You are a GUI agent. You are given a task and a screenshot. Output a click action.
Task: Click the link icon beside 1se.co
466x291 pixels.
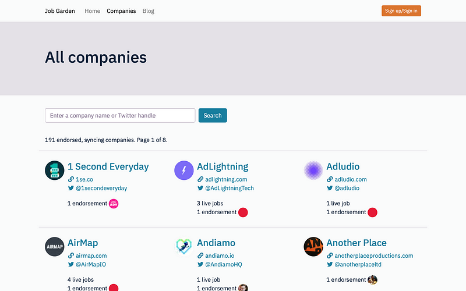tap(70, 179)
